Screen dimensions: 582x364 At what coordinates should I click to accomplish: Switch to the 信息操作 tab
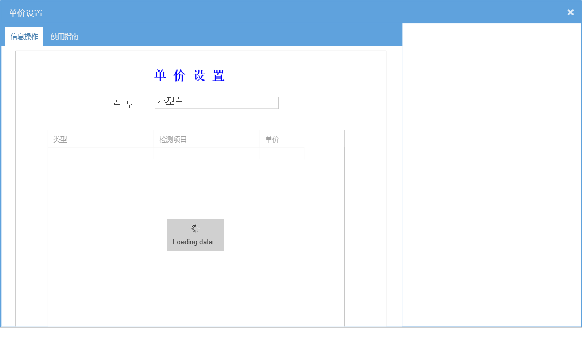24,36
